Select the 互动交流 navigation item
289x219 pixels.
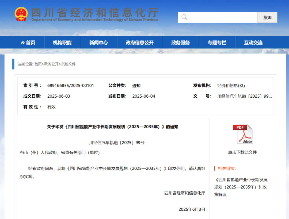(253, 42)
